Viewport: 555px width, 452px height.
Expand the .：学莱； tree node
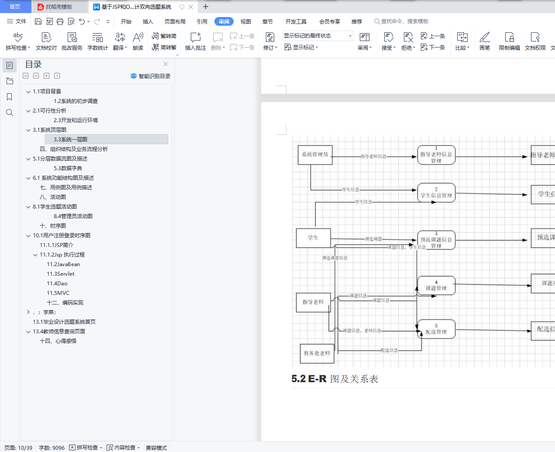(x=28, y=312)
